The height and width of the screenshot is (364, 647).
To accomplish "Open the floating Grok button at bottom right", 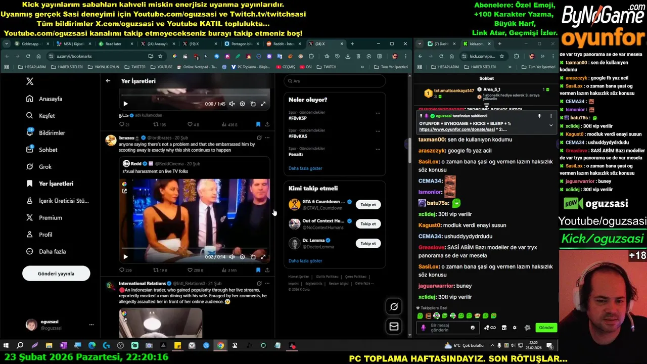I will [x=394, y=306].
